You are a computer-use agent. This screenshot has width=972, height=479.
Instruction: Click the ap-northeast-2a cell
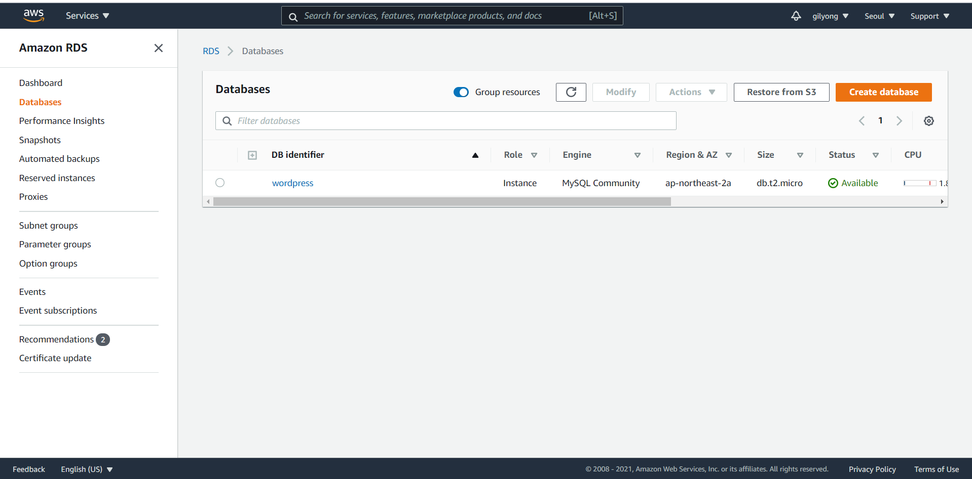(698, 183)
